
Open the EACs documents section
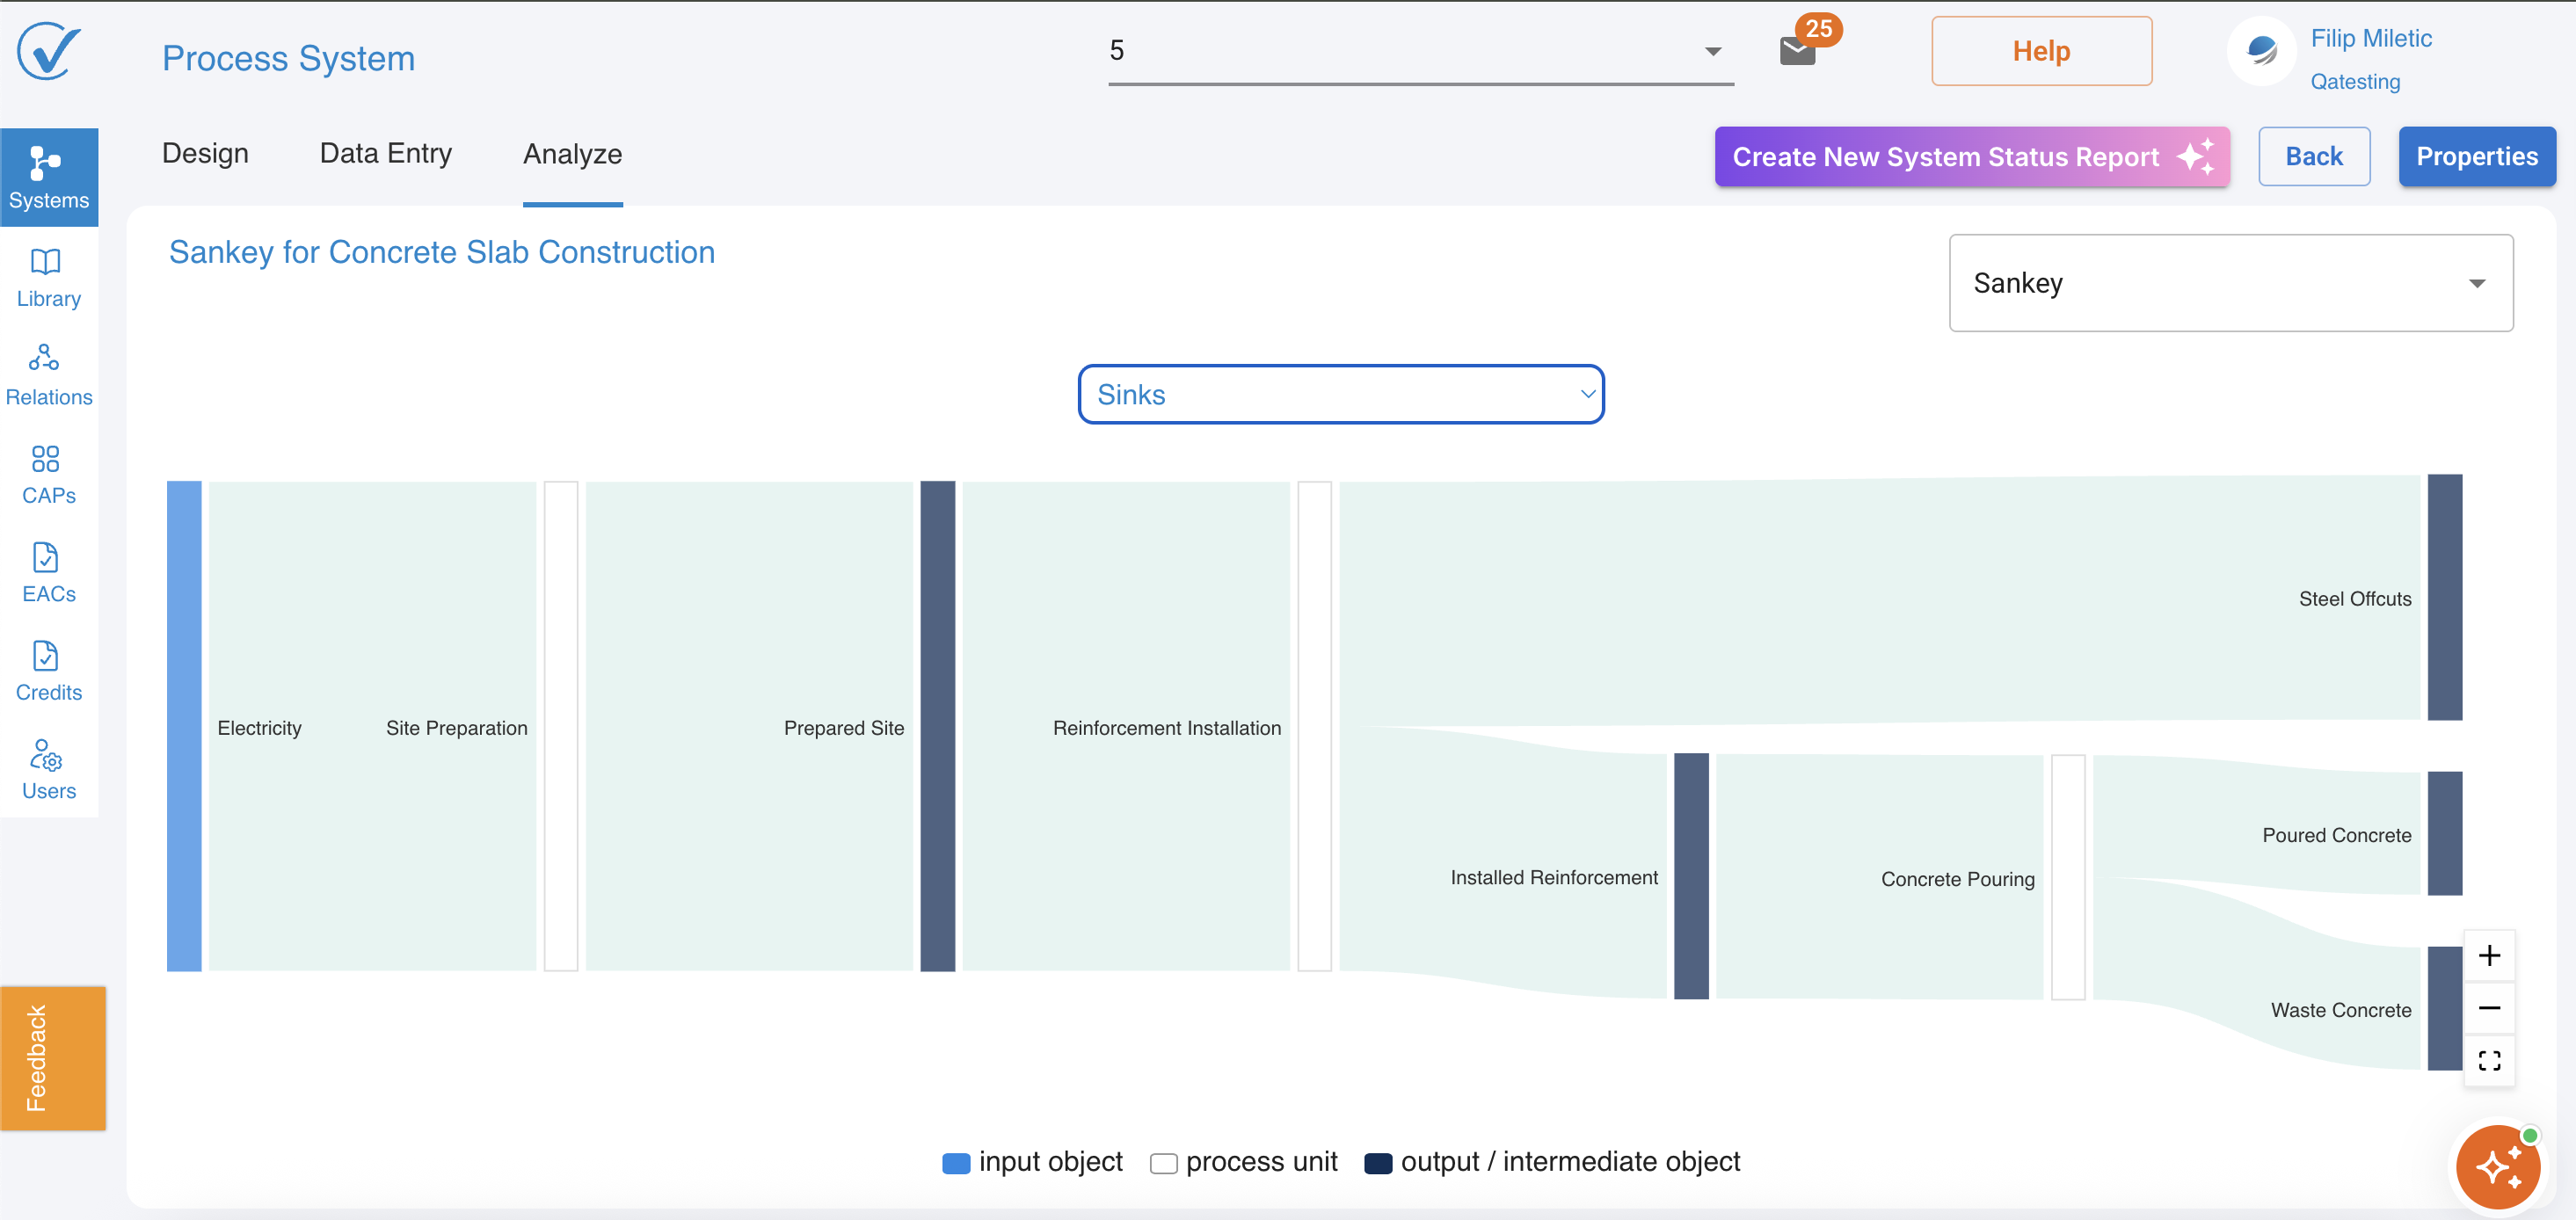coord(48,573)
